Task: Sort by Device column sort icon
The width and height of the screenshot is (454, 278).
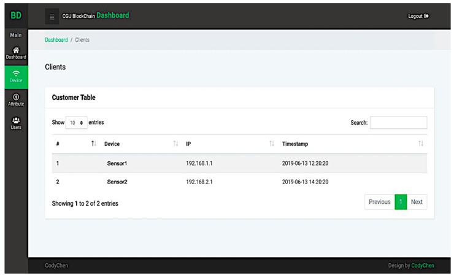Action: [175, 144]
